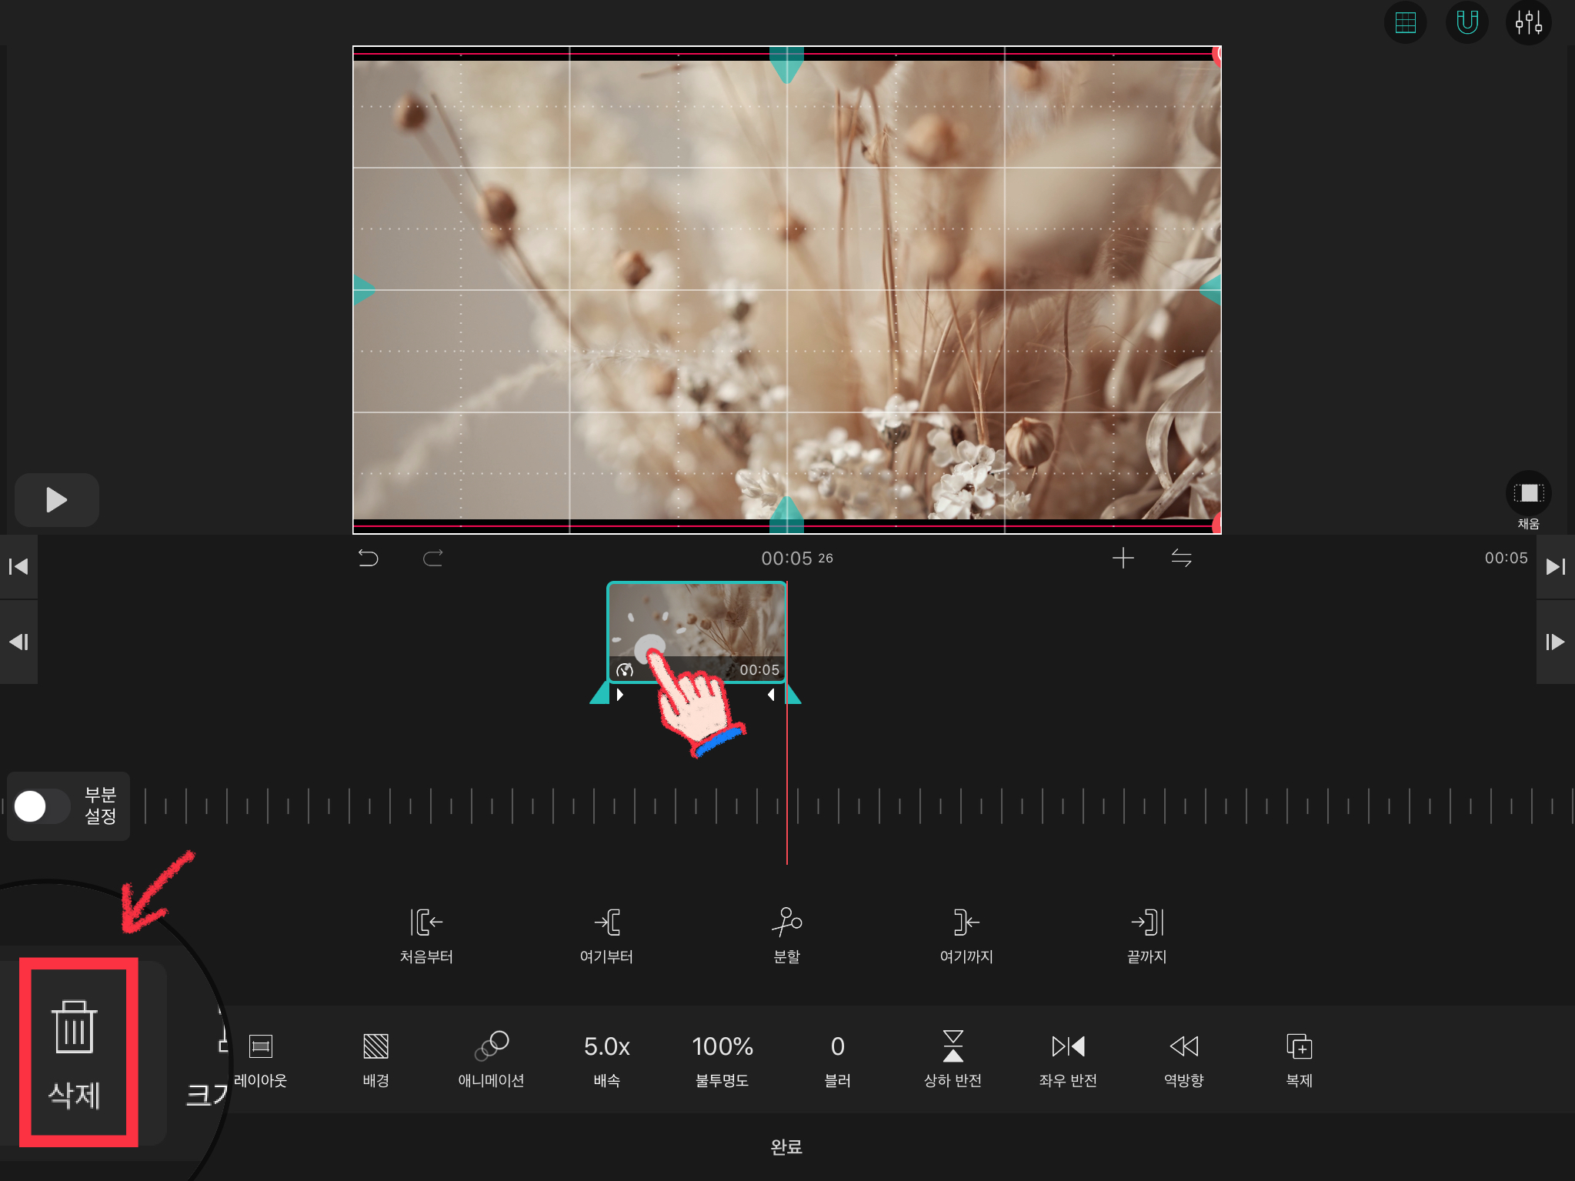Tap the 처음부터 trim-from-start icon
The height and width of the screenshot is (1181, 1575).
[x=426, y=922]
